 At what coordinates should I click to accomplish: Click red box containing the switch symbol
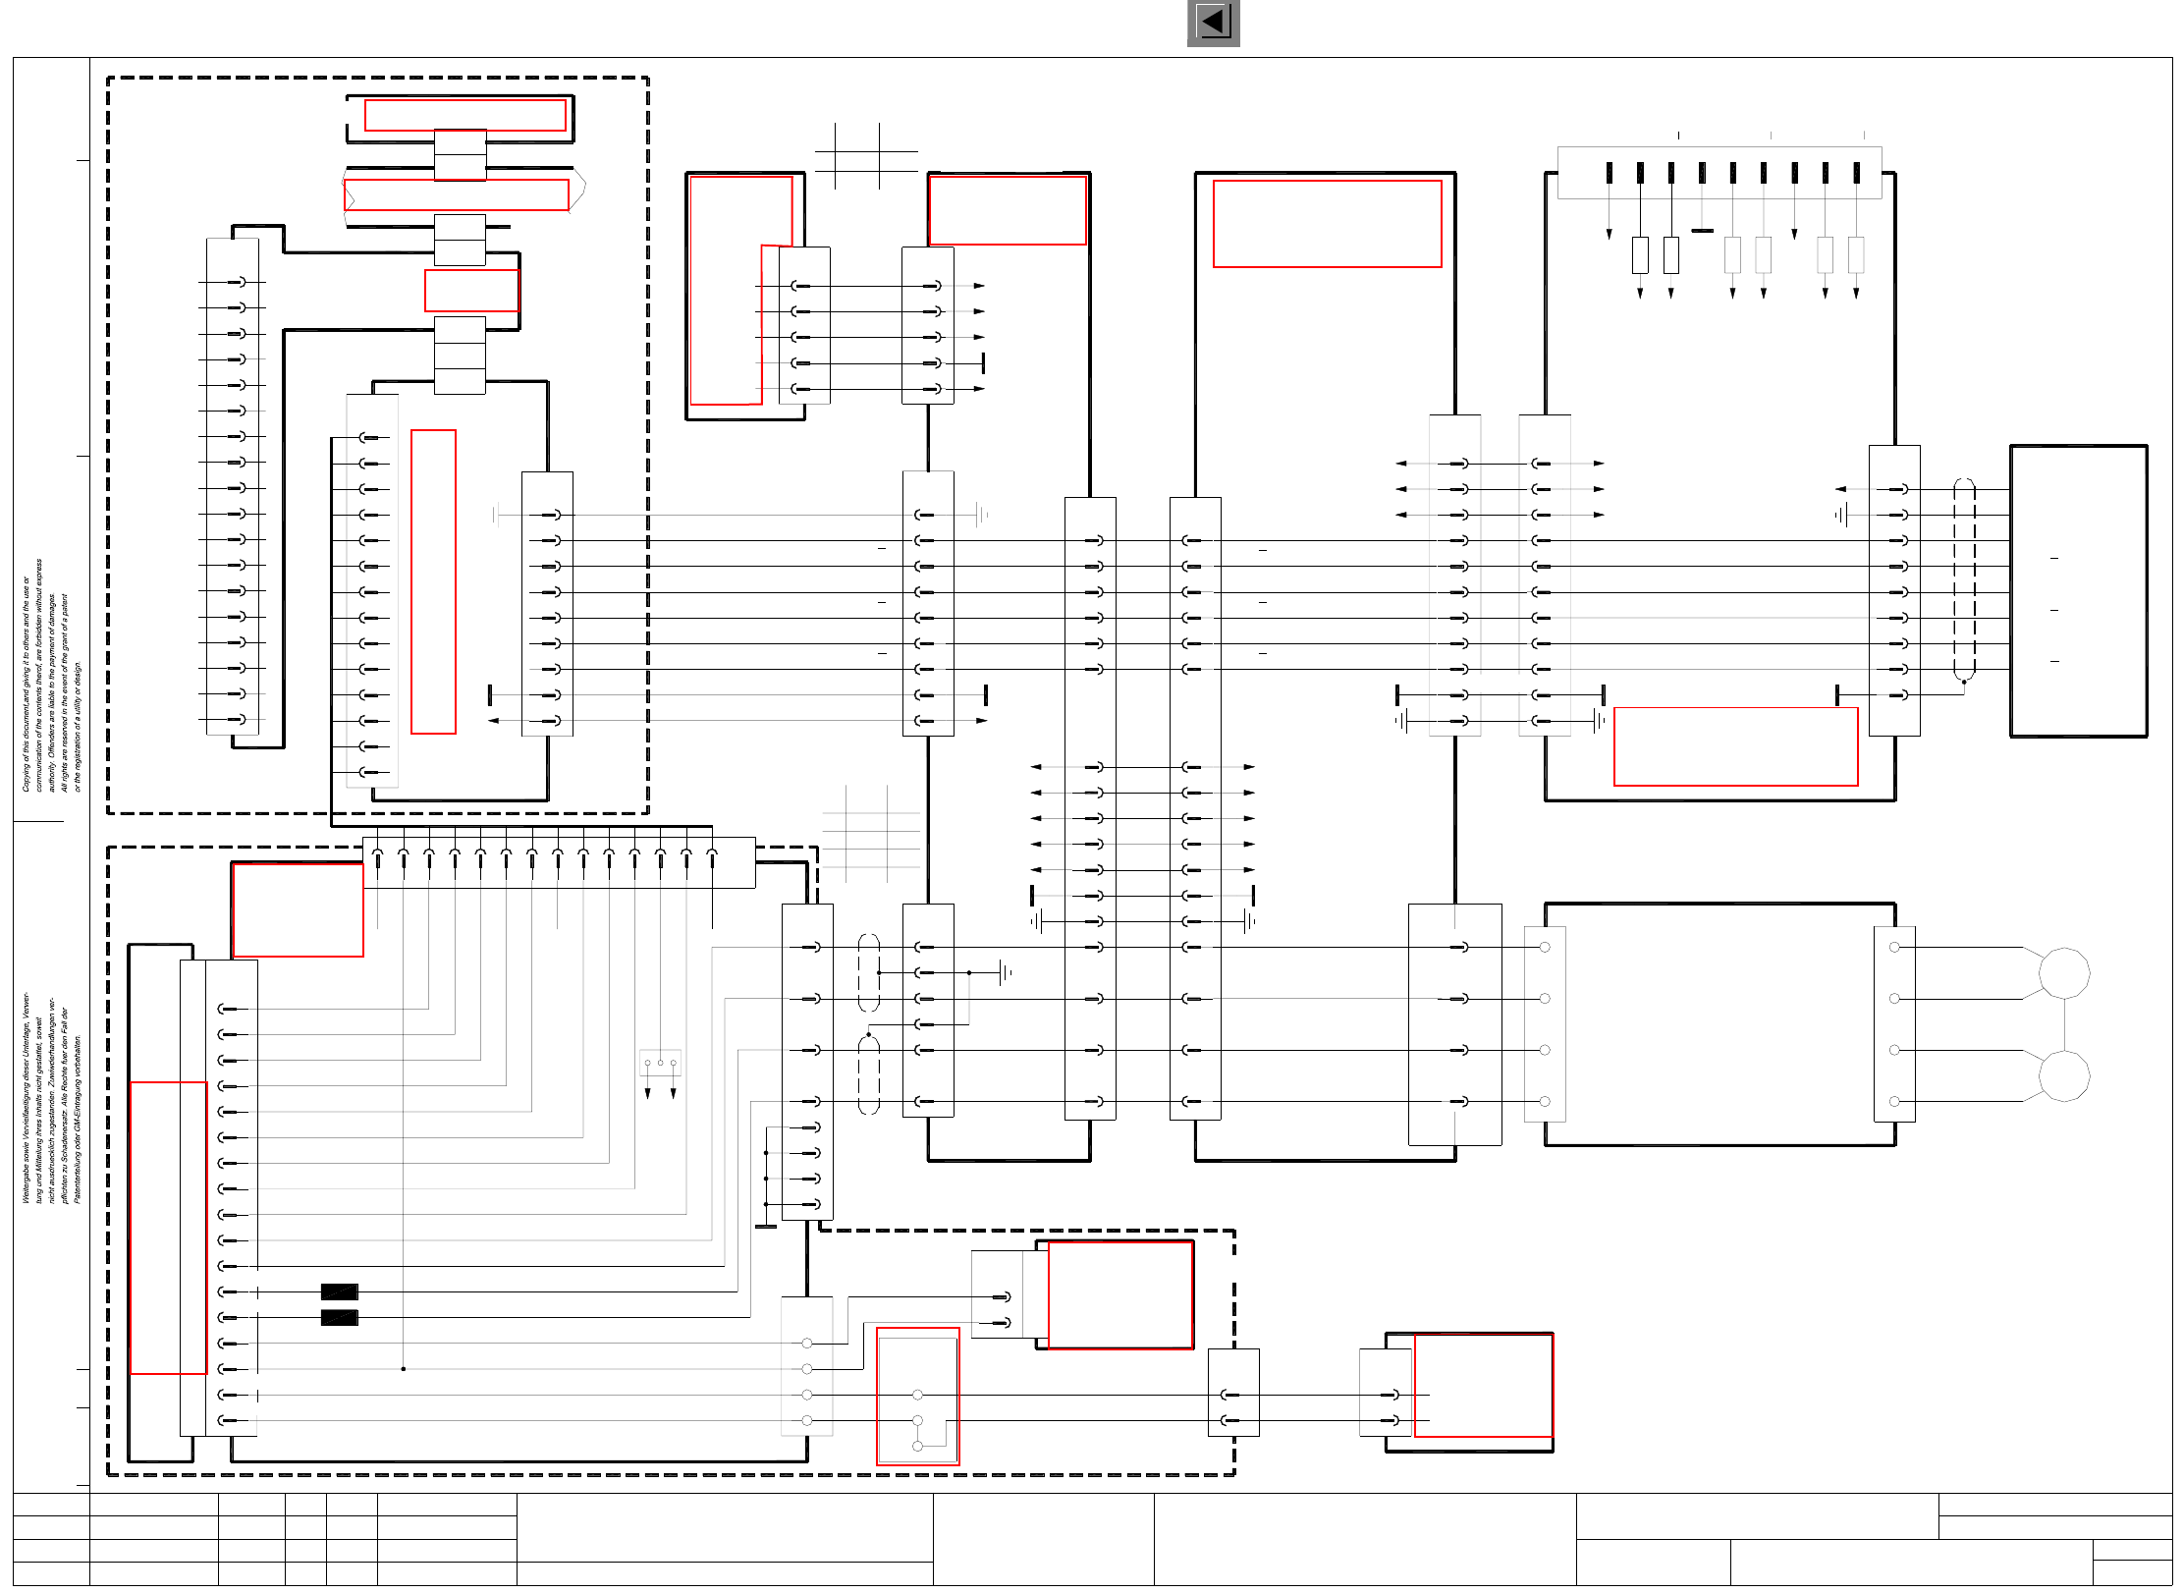click(917, 1396)
